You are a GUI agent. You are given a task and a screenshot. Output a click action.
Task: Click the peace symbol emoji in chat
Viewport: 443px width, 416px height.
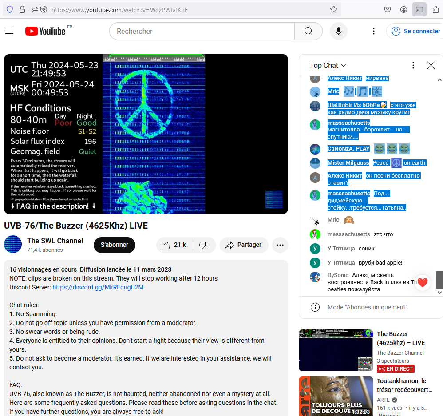[396, 163]
